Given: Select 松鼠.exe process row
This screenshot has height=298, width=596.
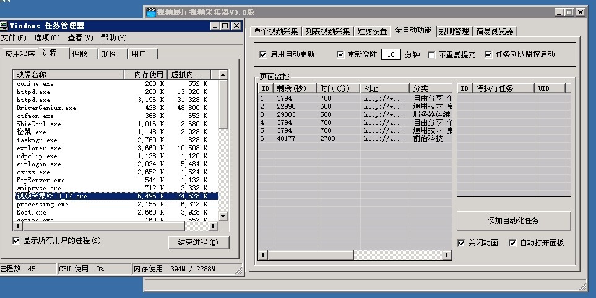Looking at the screenshot, I should coord(117,132).
